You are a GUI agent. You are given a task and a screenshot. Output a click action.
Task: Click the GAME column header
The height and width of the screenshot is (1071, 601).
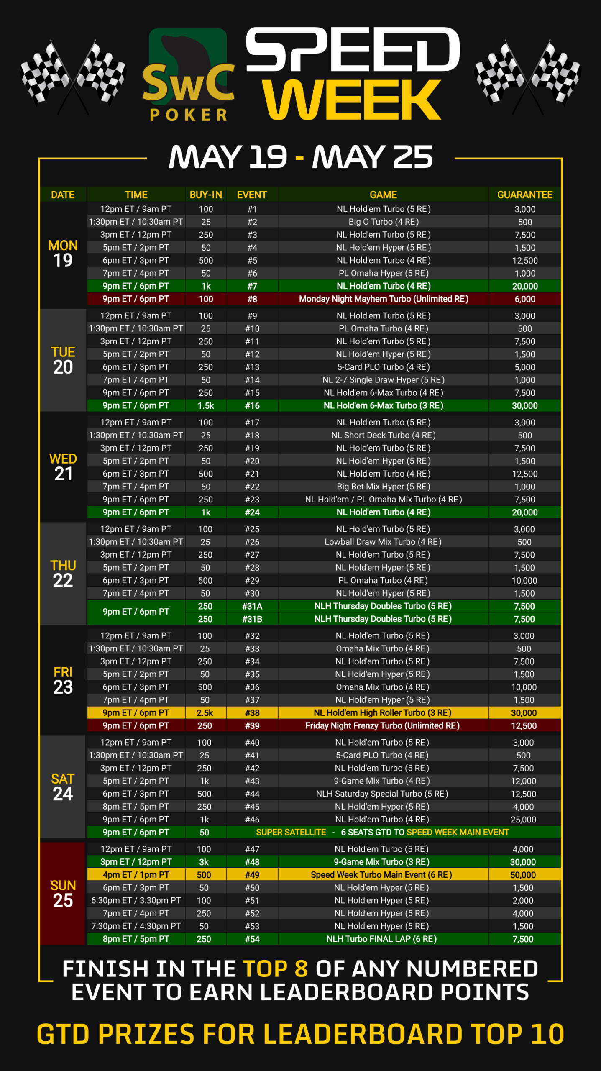(383, 195)
